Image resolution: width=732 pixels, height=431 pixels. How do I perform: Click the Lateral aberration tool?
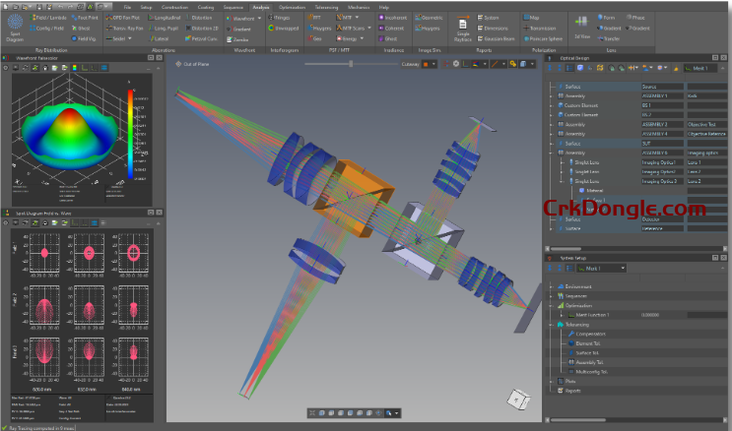tap(159, 38)
